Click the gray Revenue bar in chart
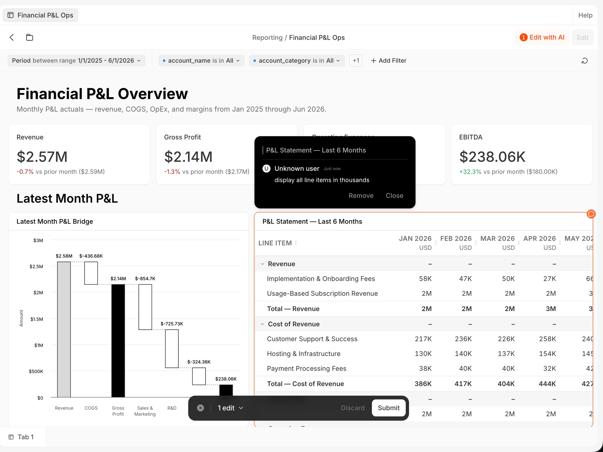Image resolution: width=603 pixels, height=452 pixels. 64,329
